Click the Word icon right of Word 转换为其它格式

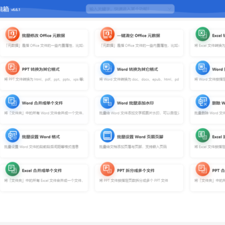202,67
